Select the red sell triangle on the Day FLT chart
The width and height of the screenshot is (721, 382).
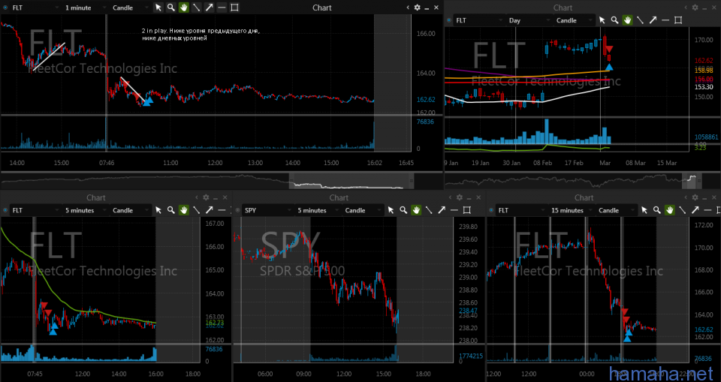point(609,50)
